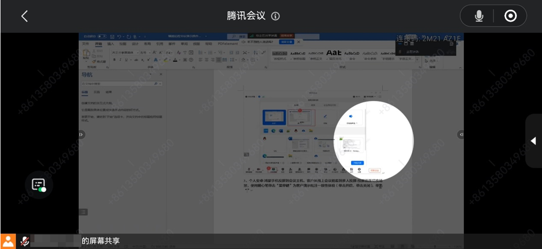This screenshot has height=249, width=542.
Task: Expand the font name dropdown in ribbon
Action: 137,53
